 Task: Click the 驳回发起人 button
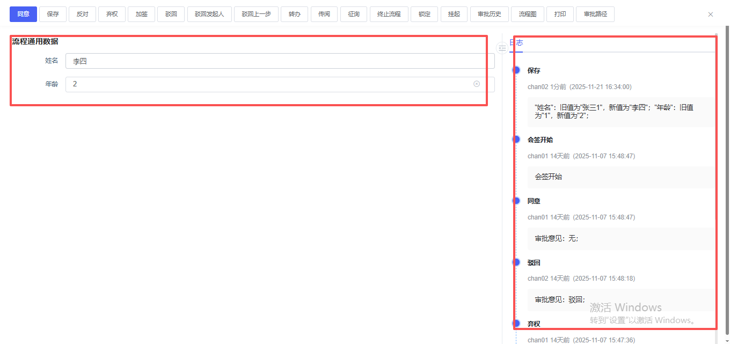pos(209,14)
